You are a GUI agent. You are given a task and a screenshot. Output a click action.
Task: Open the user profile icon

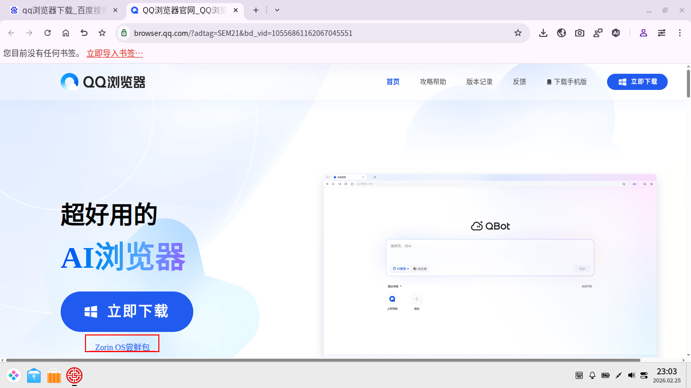[643, 33]
